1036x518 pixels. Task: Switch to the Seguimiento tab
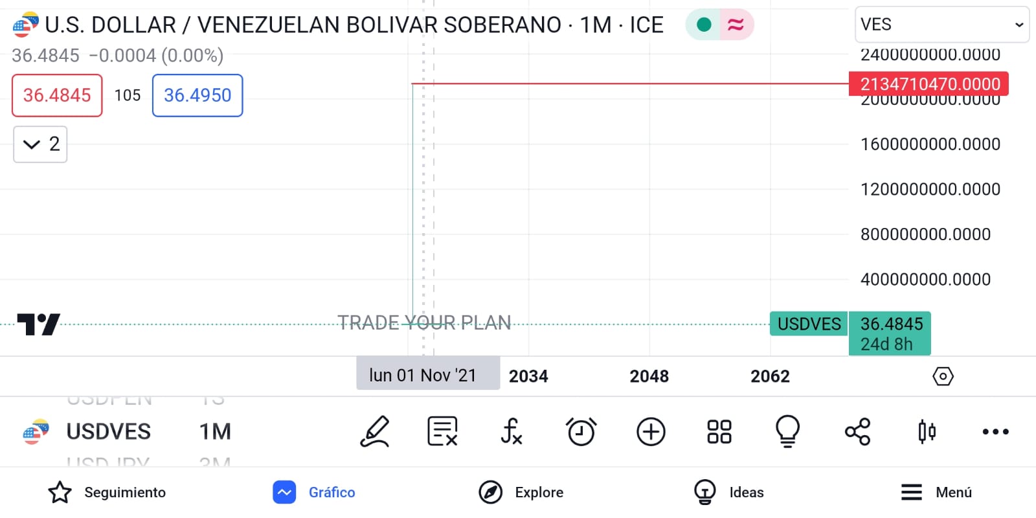point(107,492)
